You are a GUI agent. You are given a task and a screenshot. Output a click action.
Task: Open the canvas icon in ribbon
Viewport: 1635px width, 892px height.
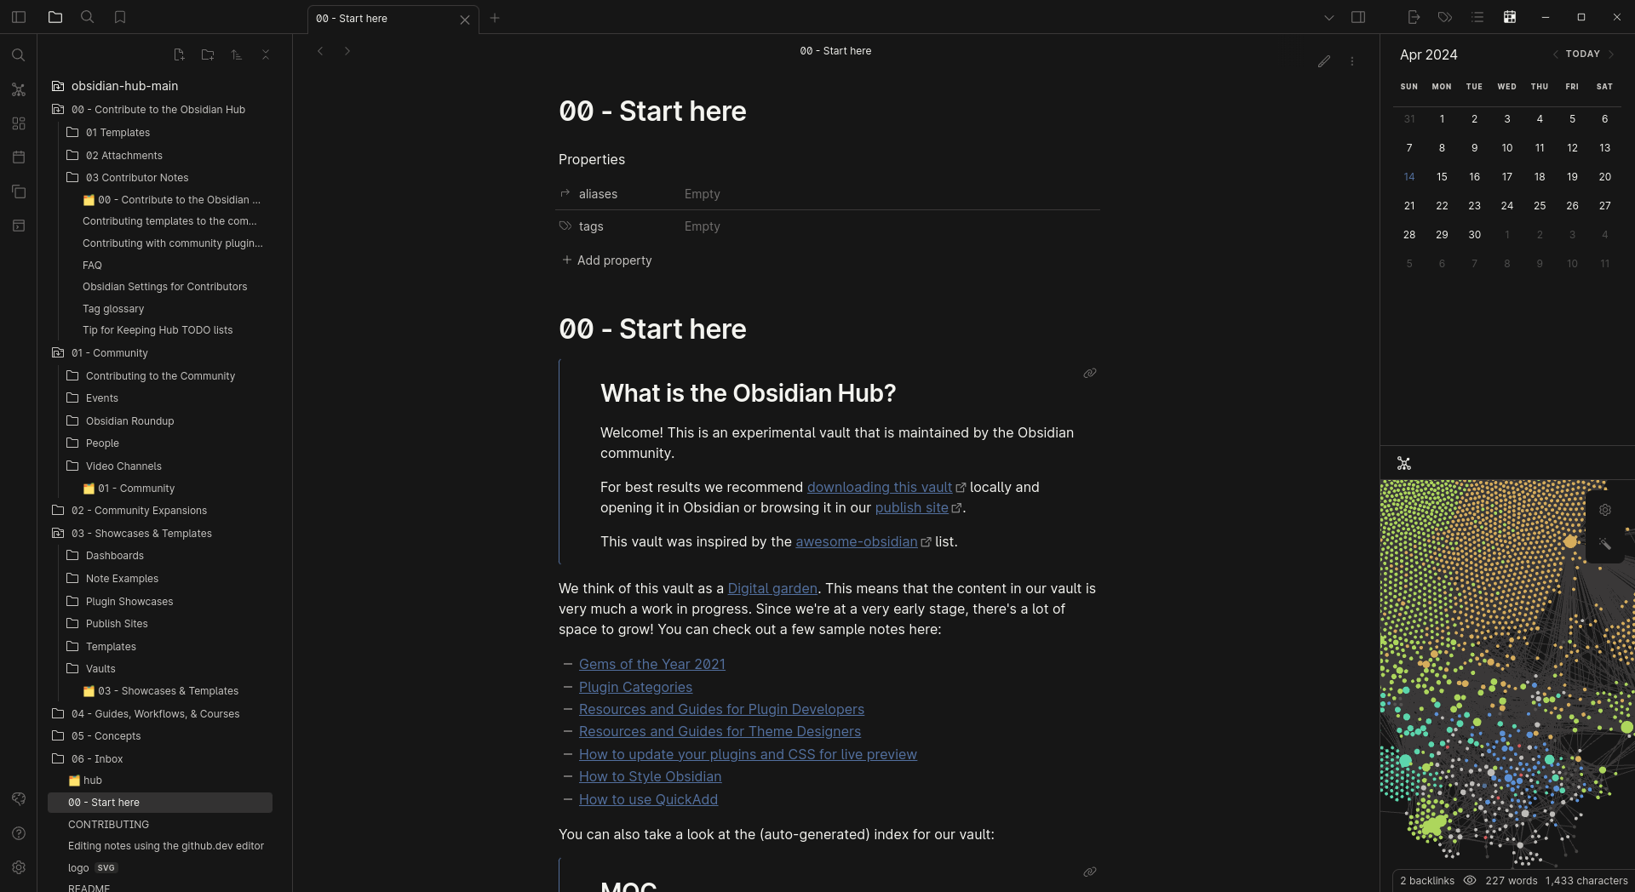click(19, 123)
